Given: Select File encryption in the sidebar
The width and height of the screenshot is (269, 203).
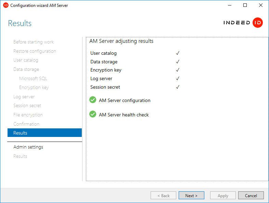Looking at the screenshot, I should tap(28, 115).
